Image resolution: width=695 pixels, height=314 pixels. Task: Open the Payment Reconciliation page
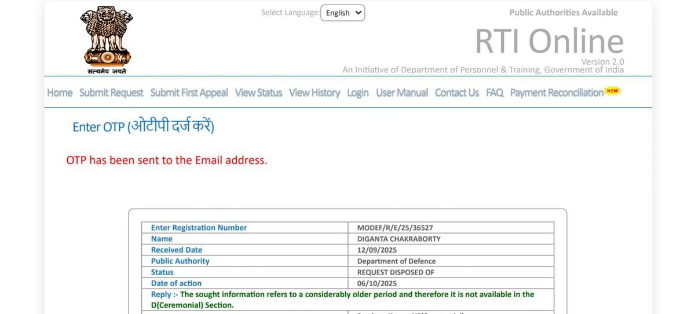point(557,93)
